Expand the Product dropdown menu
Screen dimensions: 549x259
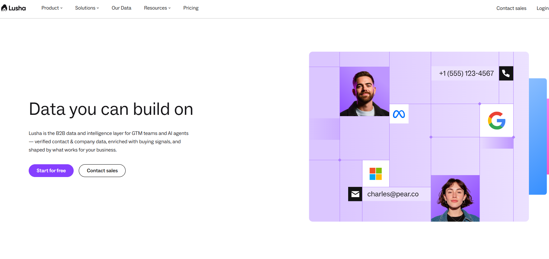(x=52, y=8)
